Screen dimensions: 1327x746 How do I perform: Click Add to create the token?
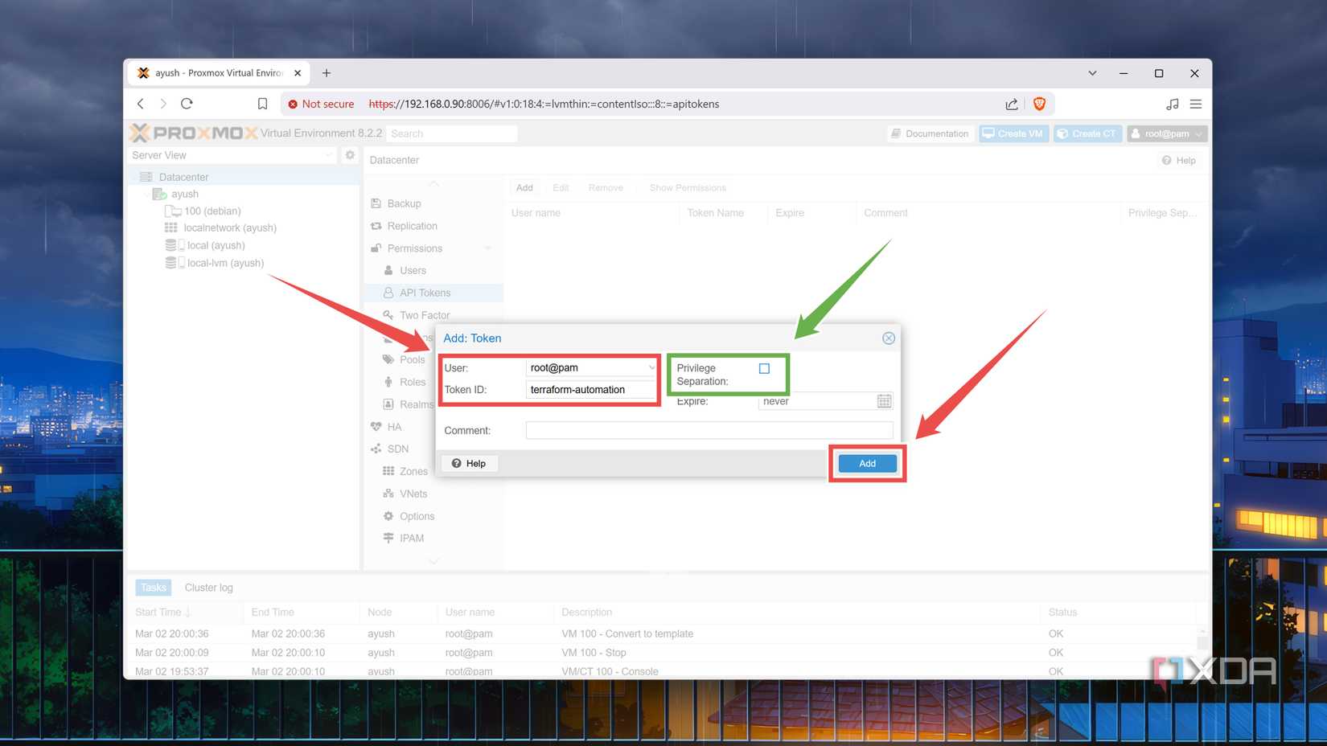pos(866,463)
